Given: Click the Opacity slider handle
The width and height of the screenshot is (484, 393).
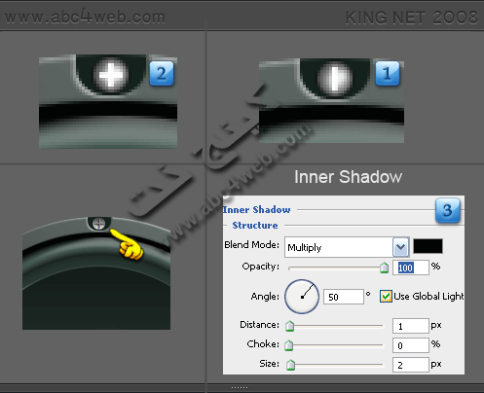Looking at the screenshot, I should [385, 268].
